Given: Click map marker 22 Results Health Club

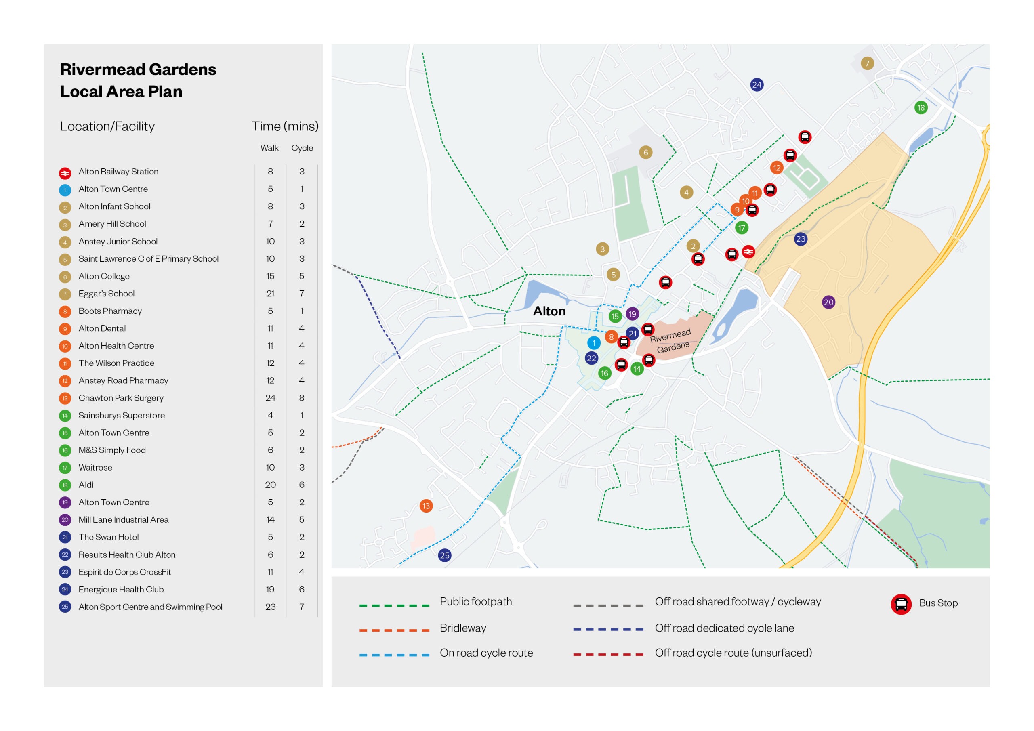Looking at the screenshot, I should pyautogui.click(x=591, y=358).
